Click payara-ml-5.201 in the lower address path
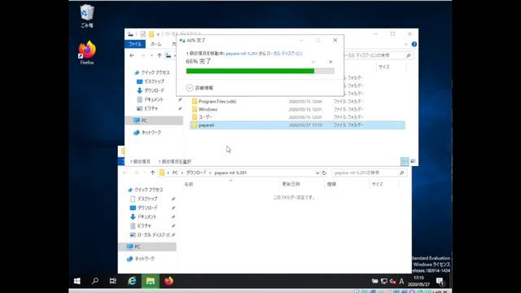This screenshot has height=293, width=521. click(x=230, y=173)
